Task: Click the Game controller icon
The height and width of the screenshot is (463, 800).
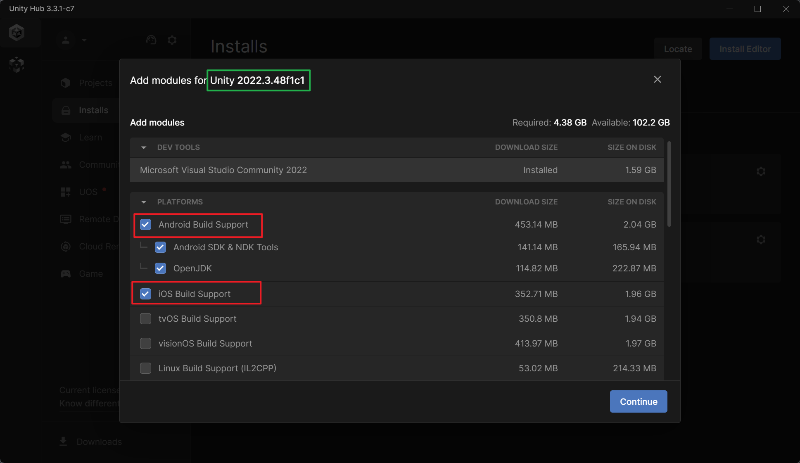Action: click(x=66, y=274)
